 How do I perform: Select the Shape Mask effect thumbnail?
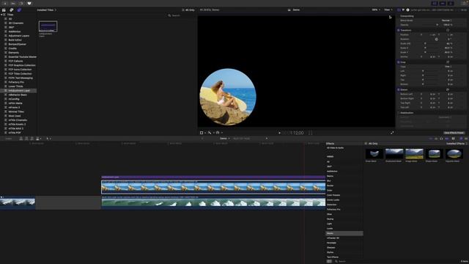[434, 154]
